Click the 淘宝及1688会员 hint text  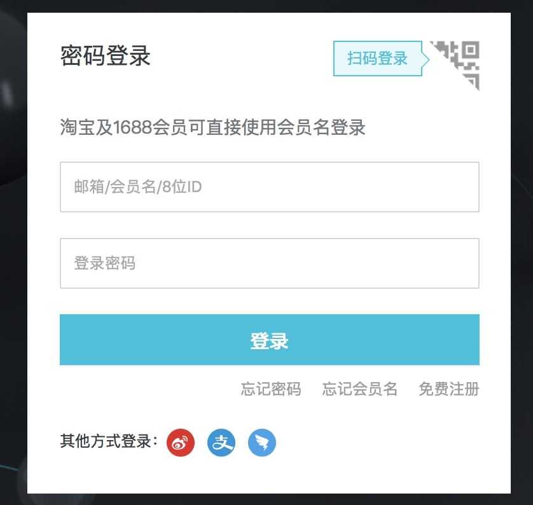[213, 127]
